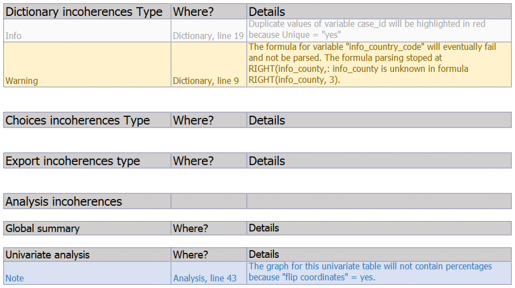Select the 'Univariate analysis' header cell
Image resolution: width=515 pixels, height=288 pixels.
(87, 255)
